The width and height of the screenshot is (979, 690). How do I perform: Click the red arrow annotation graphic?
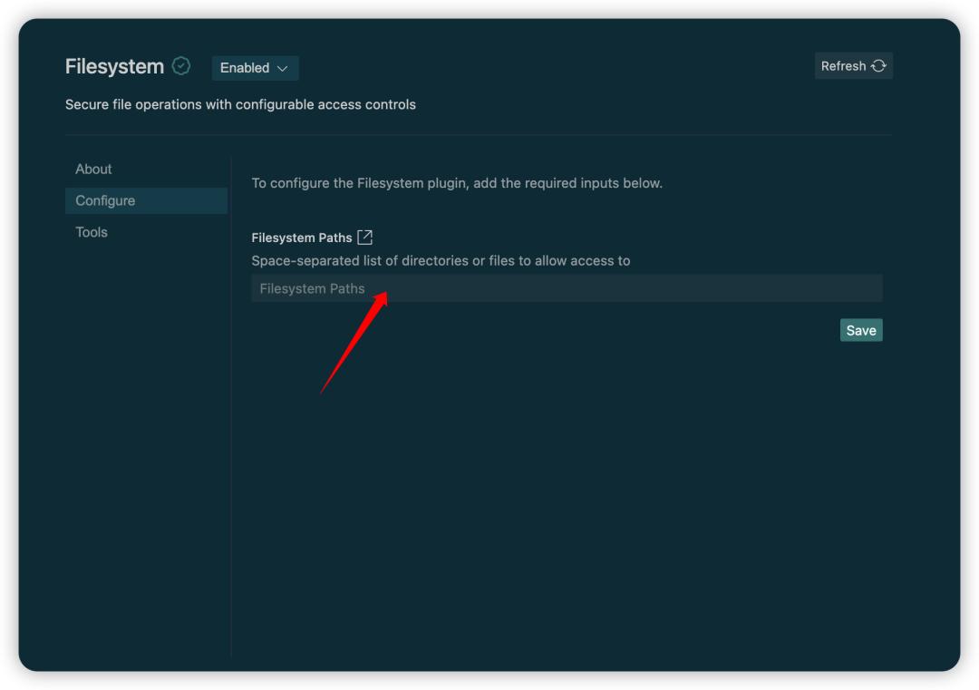[x=354, y=343]
